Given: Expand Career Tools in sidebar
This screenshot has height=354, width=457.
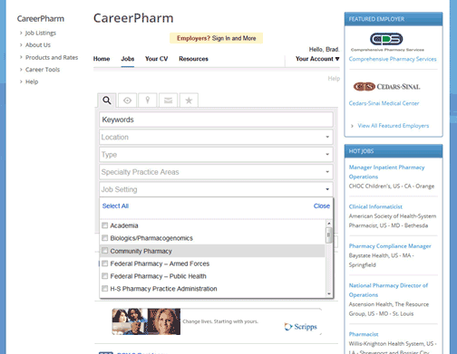Looking at the screenshot, I should point(43,70).
